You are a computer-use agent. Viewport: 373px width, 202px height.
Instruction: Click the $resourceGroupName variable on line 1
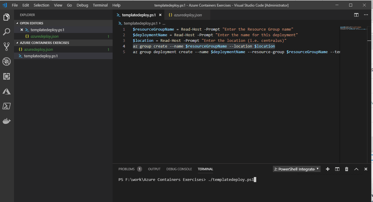coord(153,29)
